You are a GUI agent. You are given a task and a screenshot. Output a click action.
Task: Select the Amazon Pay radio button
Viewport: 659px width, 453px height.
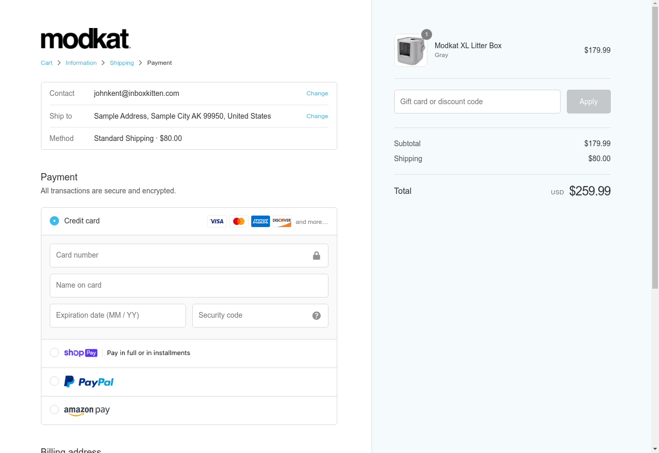coord(54,409)
